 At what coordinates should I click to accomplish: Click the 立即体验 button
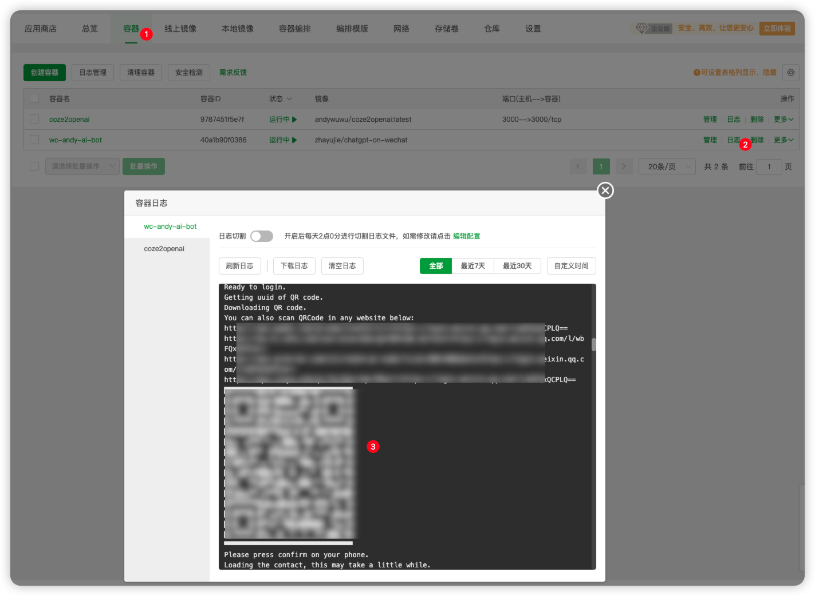pos(777,28)
